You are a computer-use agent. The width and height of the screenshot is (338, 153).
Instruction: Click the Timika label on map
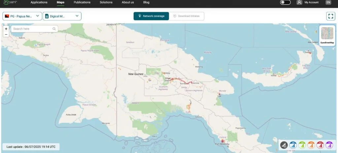point(46,55)
